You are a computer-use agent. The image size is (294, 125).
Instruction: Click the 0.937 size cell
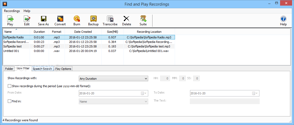(112, 37)
